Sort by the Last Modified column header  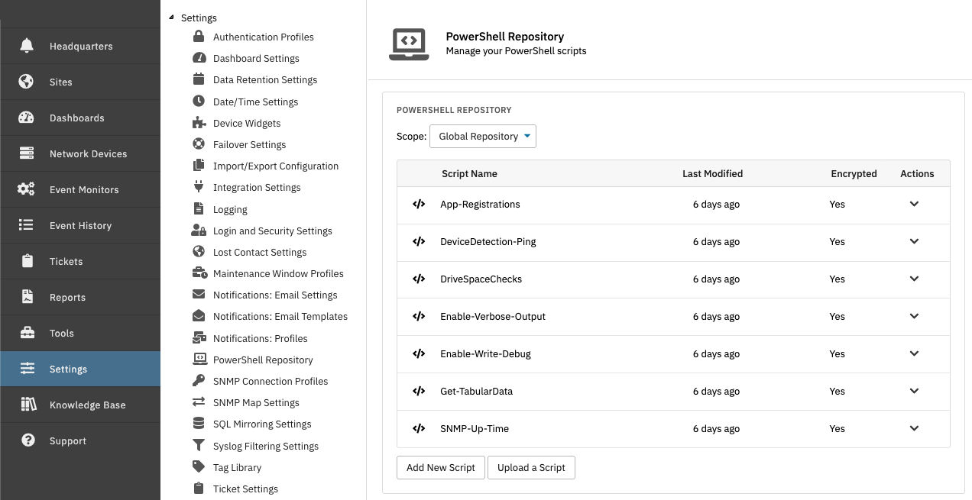[x=712, y=173]
